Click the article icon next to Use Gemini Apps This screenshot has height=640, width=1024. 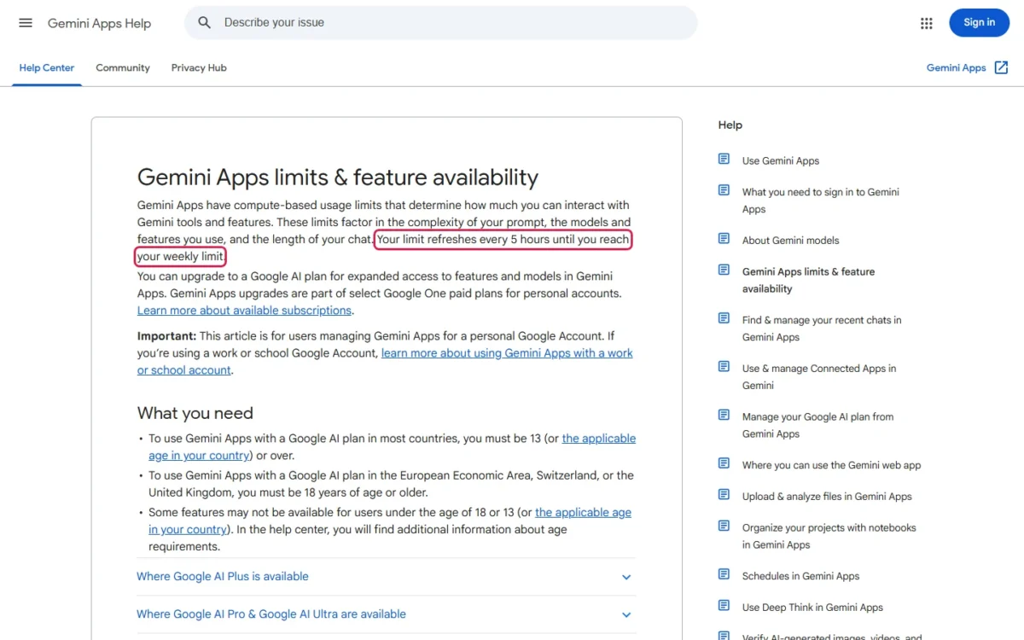pos(724,159)
